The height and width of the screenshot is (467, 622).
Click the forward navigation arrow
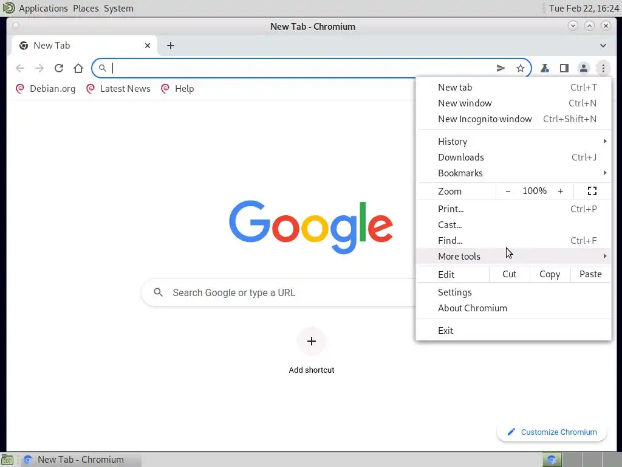click(39, 68)
